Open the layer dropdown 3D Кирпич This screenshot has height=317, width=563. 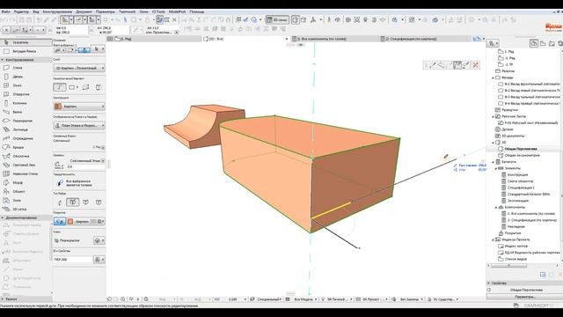(79, 68)
